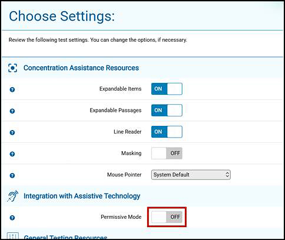Click the help icon beside Expandable Items
This screenshot has width=285, height=240.
point(12,89)
